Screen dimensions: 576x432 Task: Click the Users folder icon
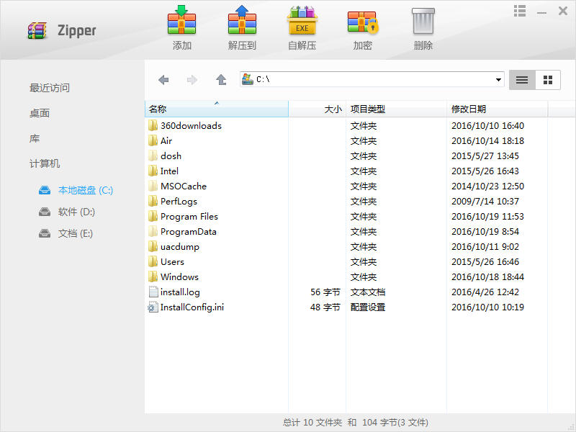[153, 261]
